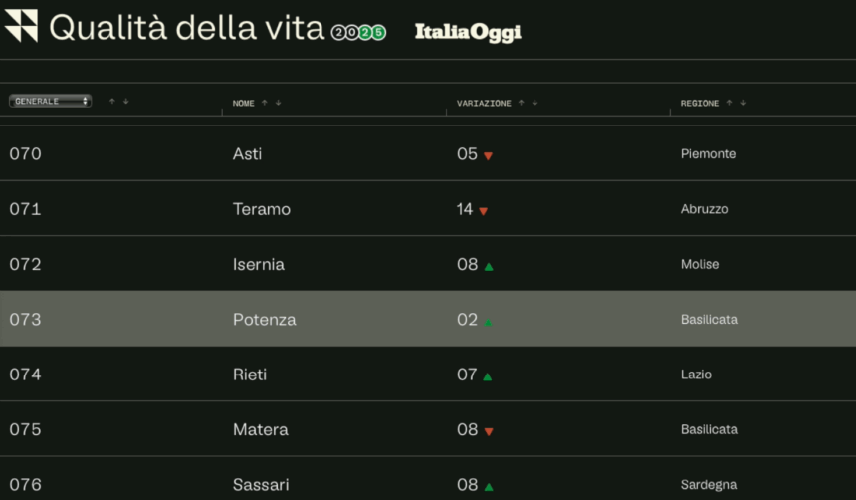Viewport: 856px width, 500px height.
Task: Sort Nome column descending
Action: point(279,103)
